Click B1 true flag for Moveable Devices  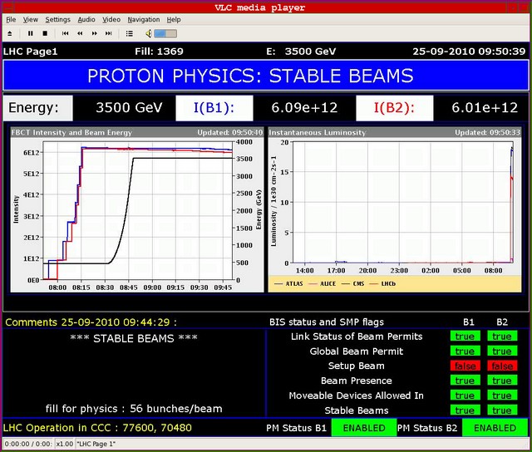pos(465,395)
